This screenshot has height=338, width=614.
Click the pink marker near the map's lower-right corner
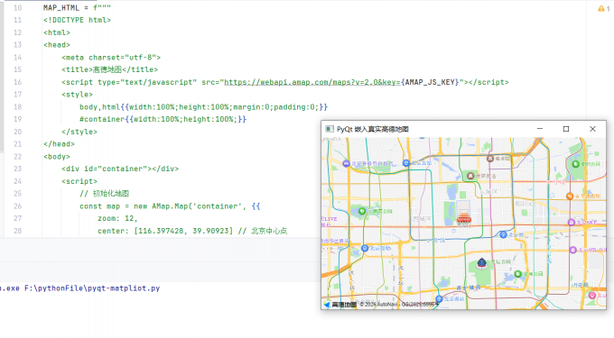click(592, 296)
